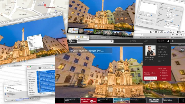Click the red Náměstí Svornosti map pin

coord(45,5)
